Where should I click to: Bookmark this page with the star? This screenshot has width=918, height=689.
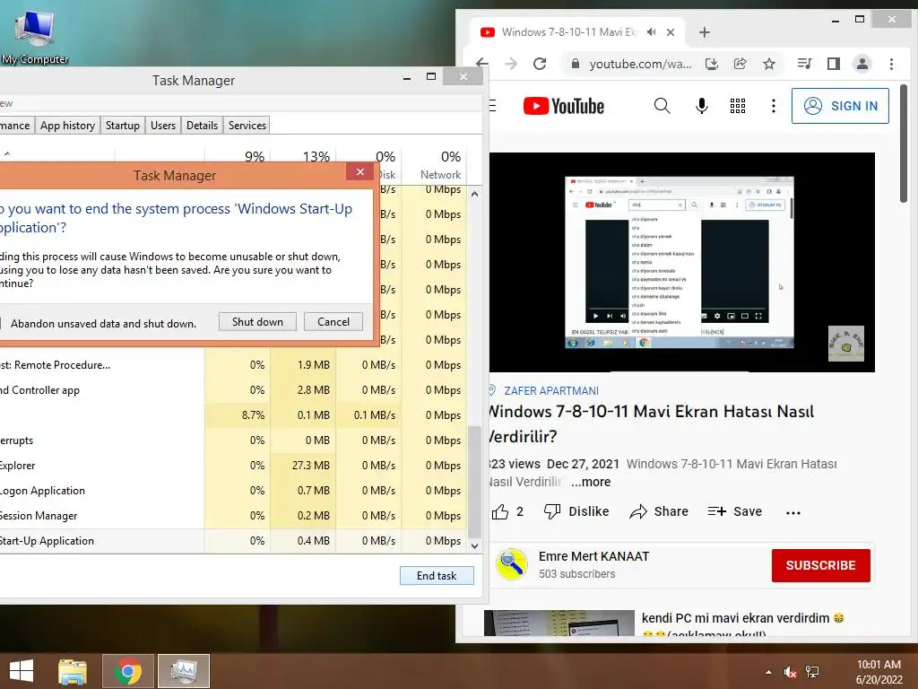pos(768,64)
